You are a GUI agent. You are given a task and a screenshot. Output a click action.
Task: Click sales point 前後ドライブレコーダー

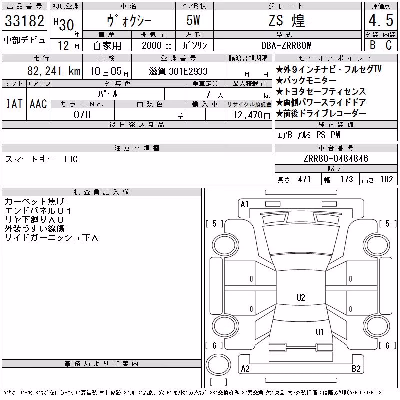(x=321, y=114)
